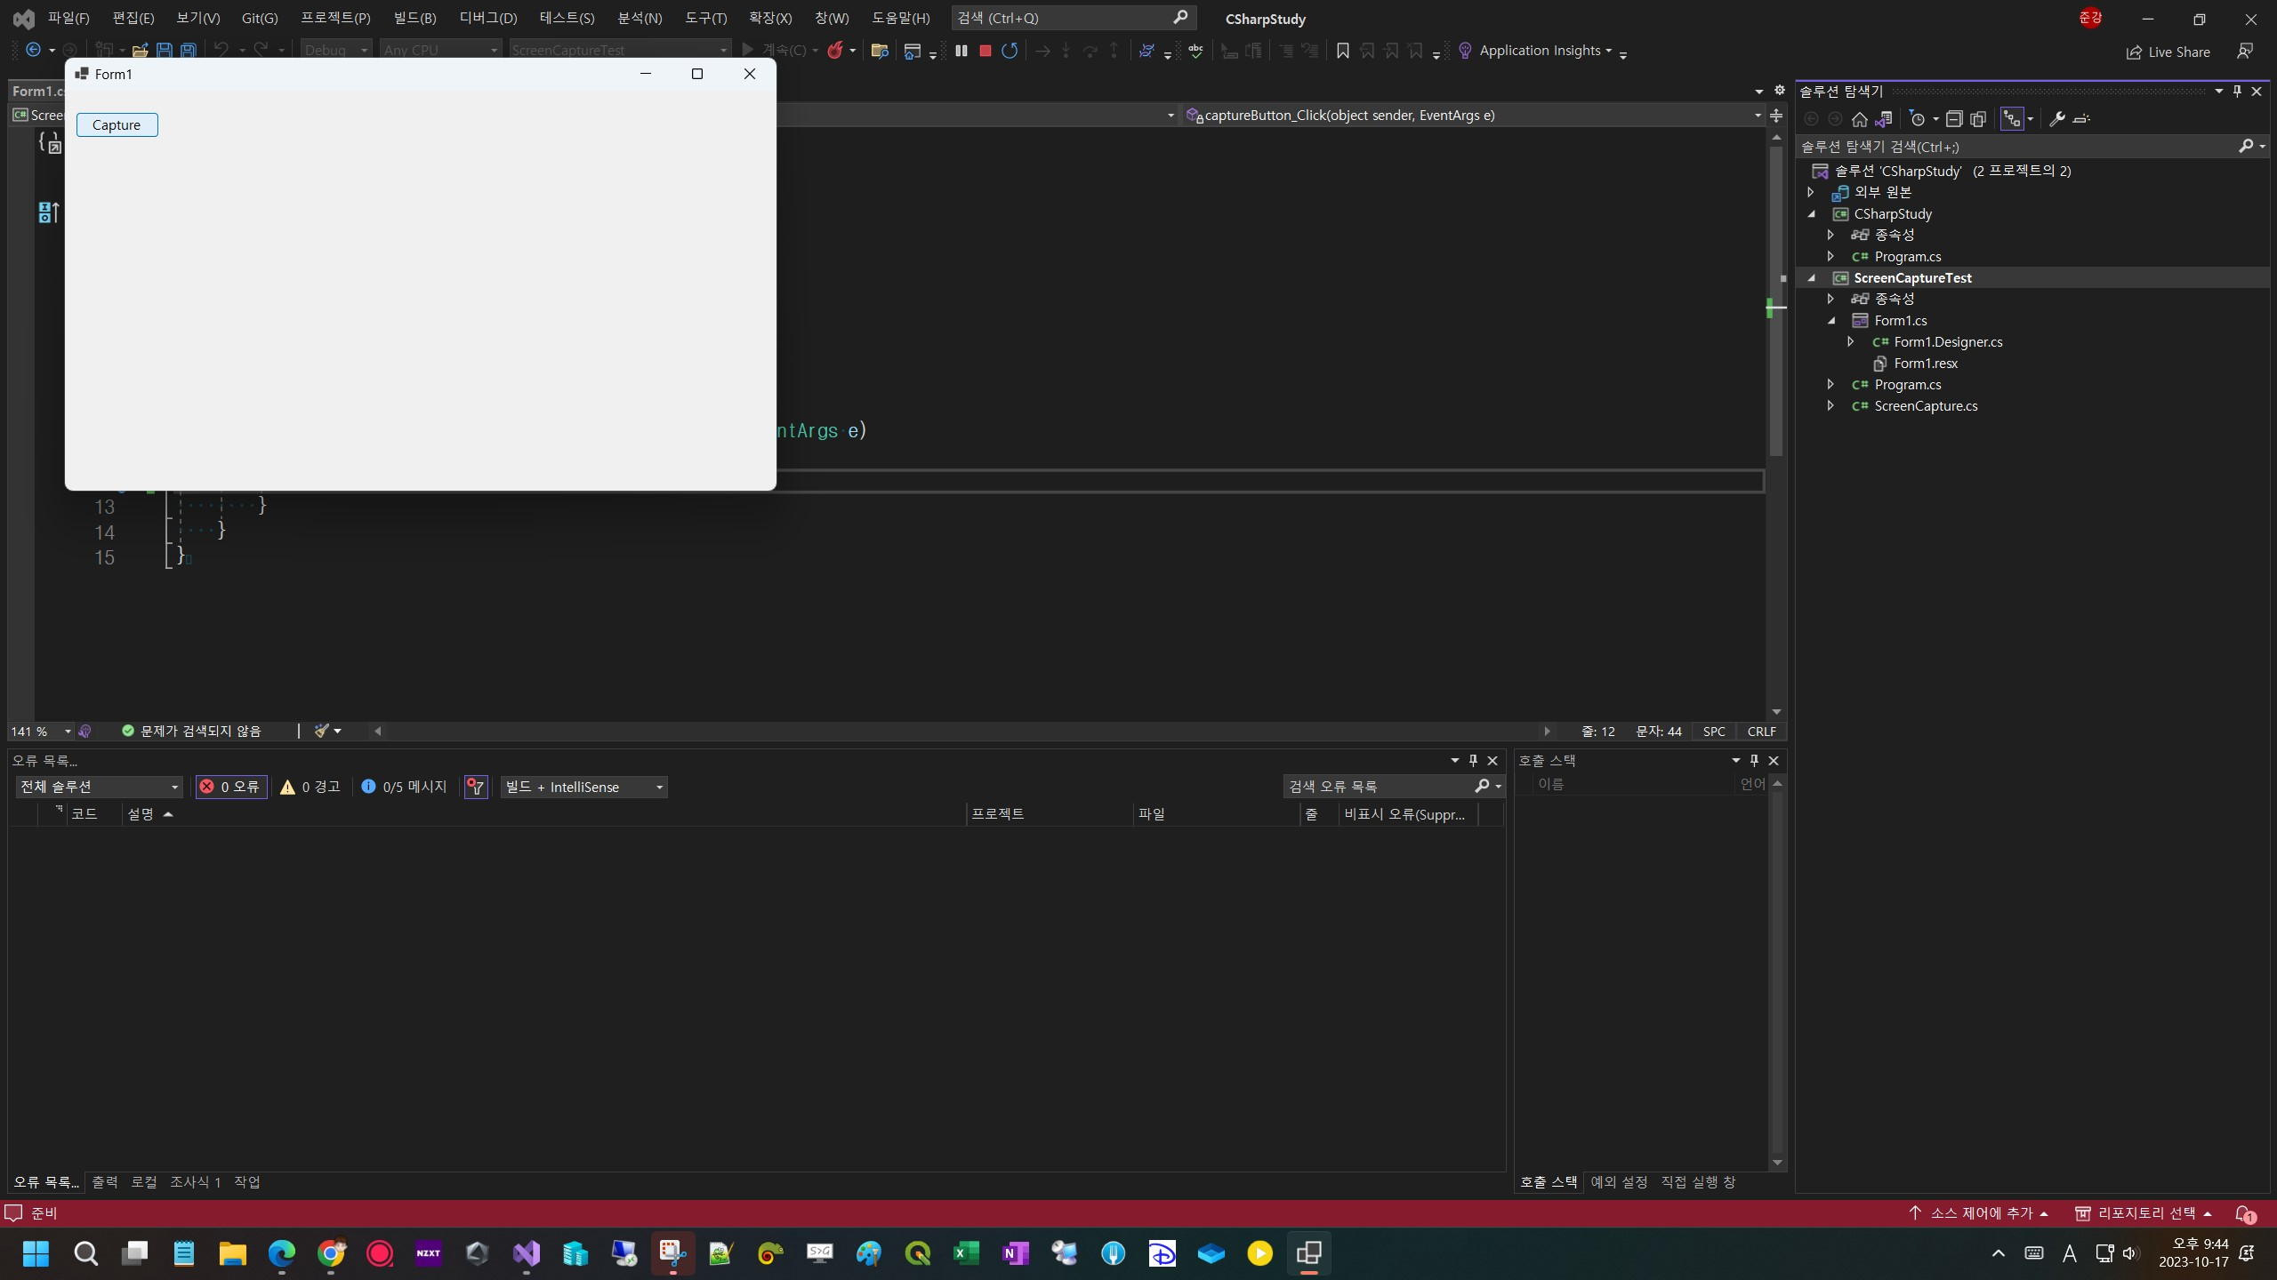Open the 디버그(D) menu
The image size is (2277, 1280).
pyautogui.click(x=487, y=18)
